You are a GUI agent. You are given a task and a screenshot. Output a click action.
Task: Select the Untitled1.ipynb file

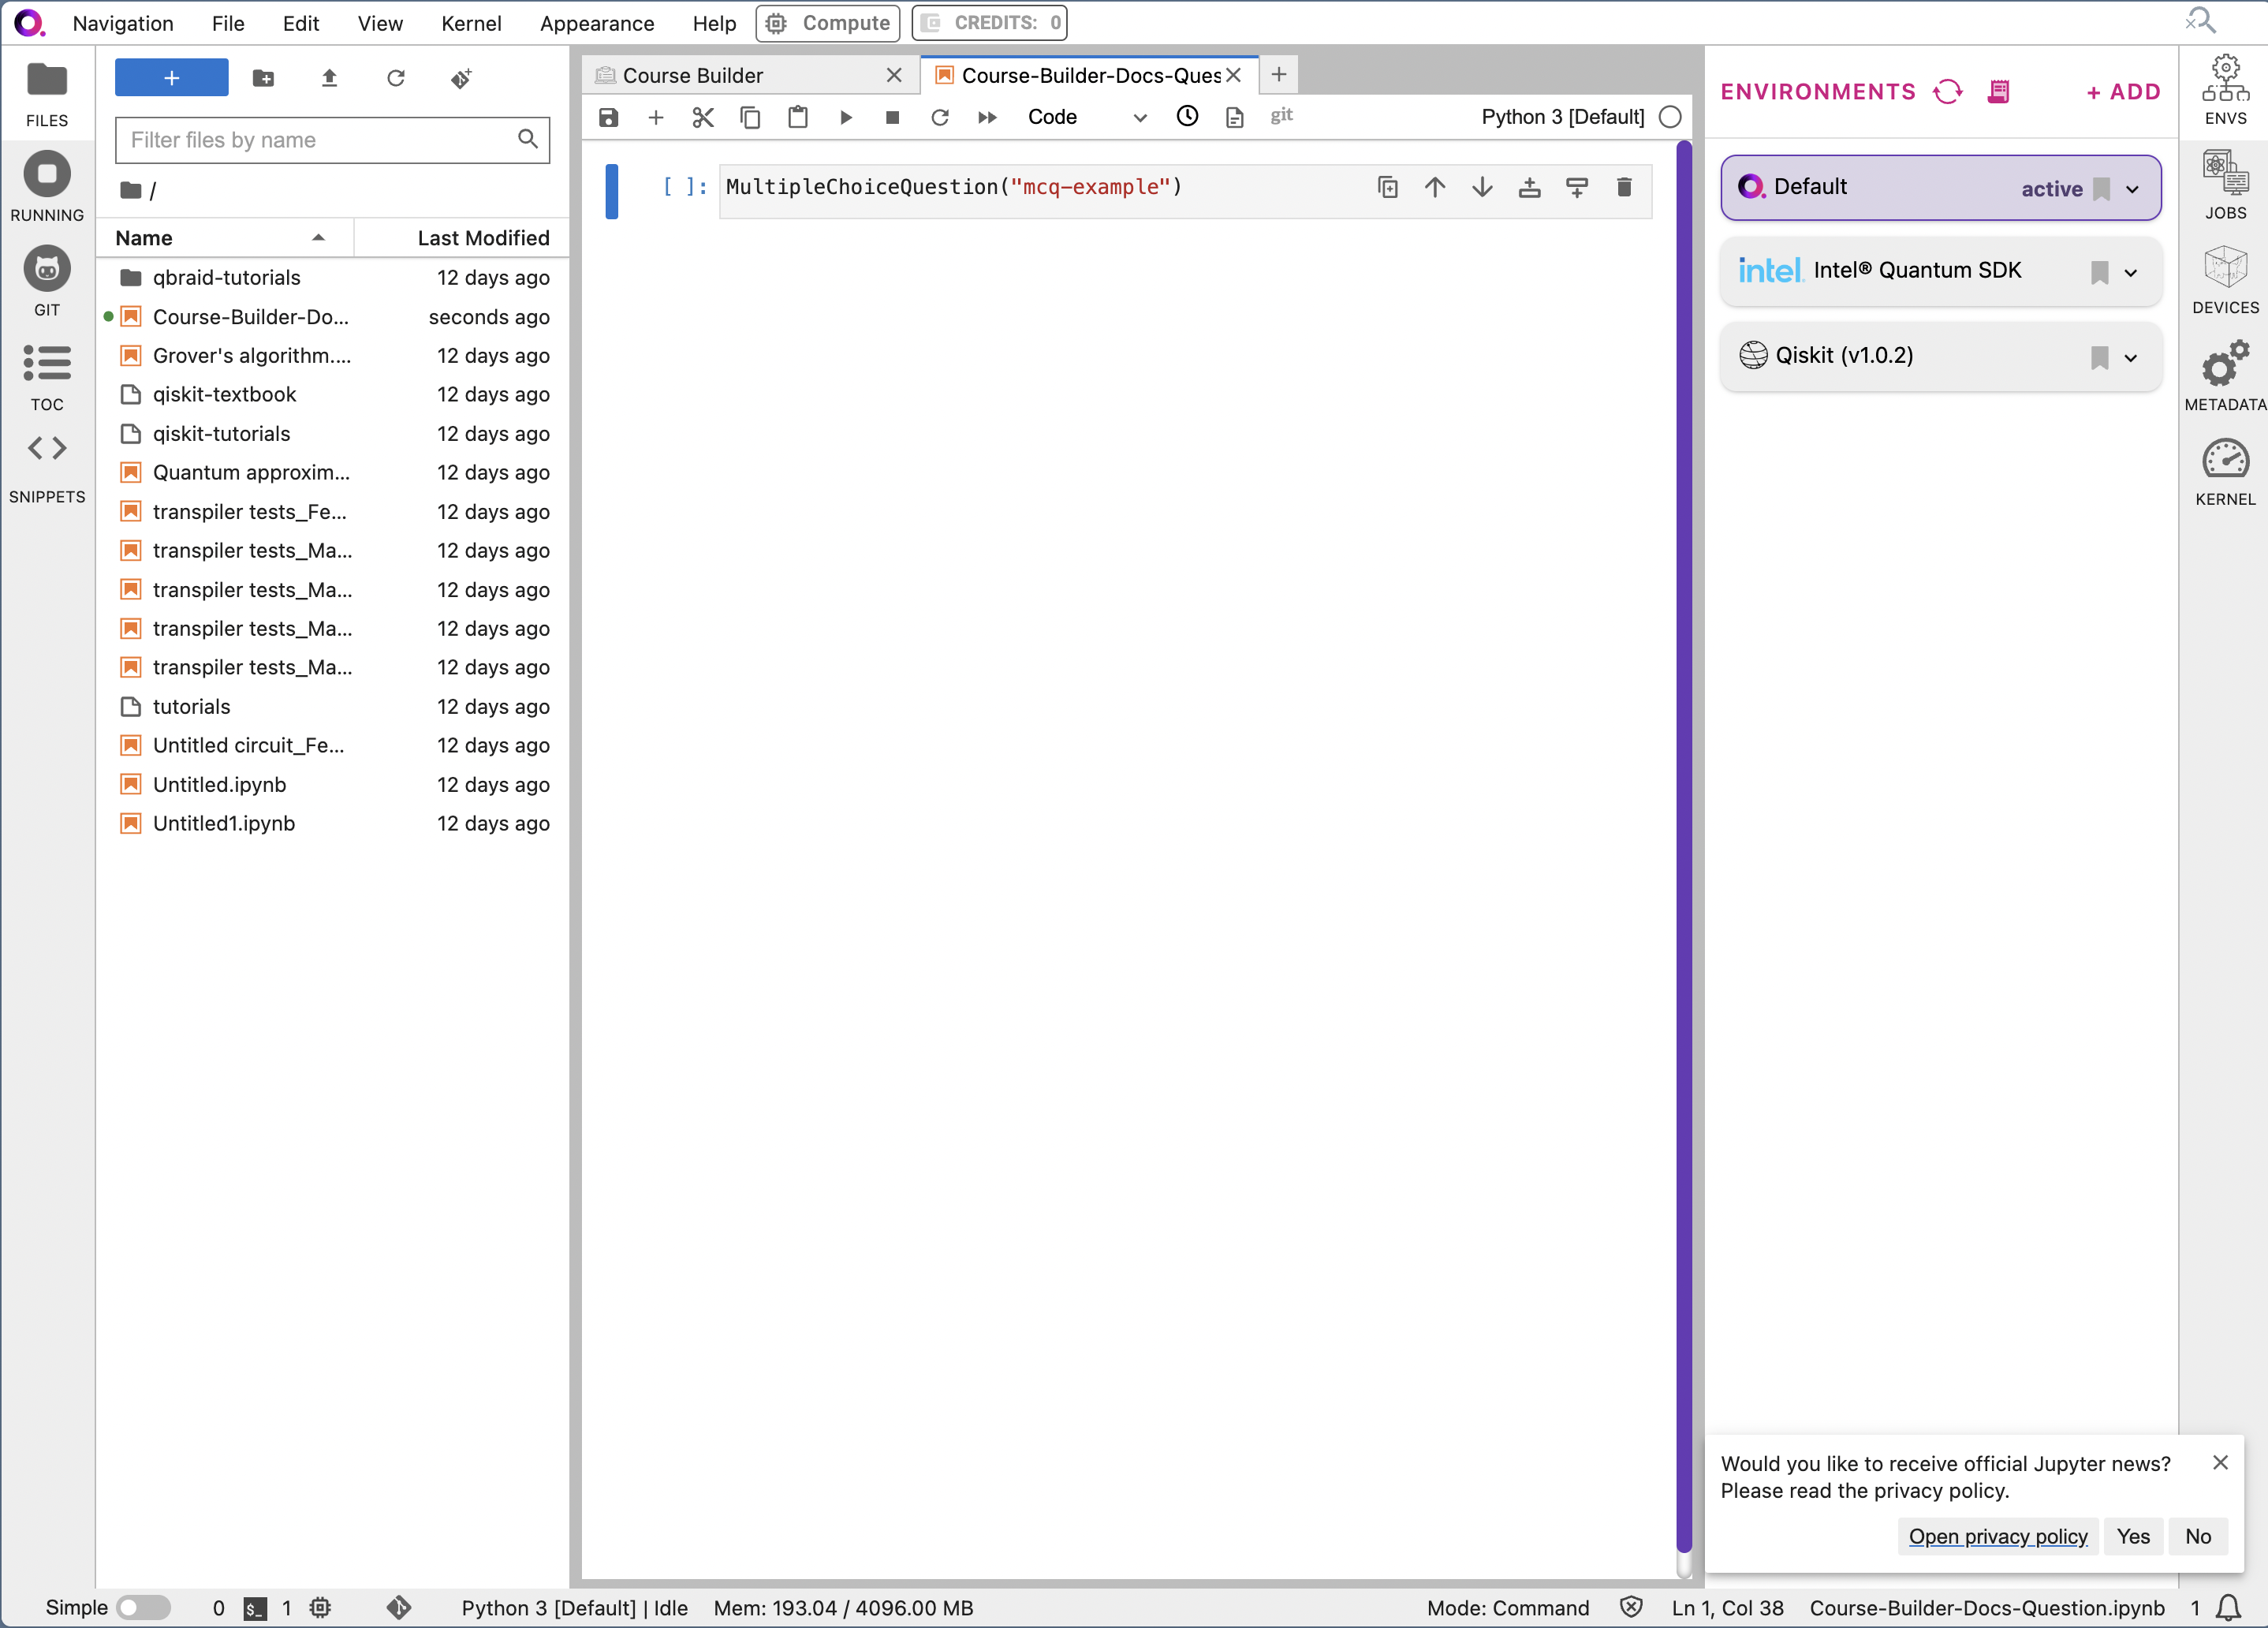332,823
